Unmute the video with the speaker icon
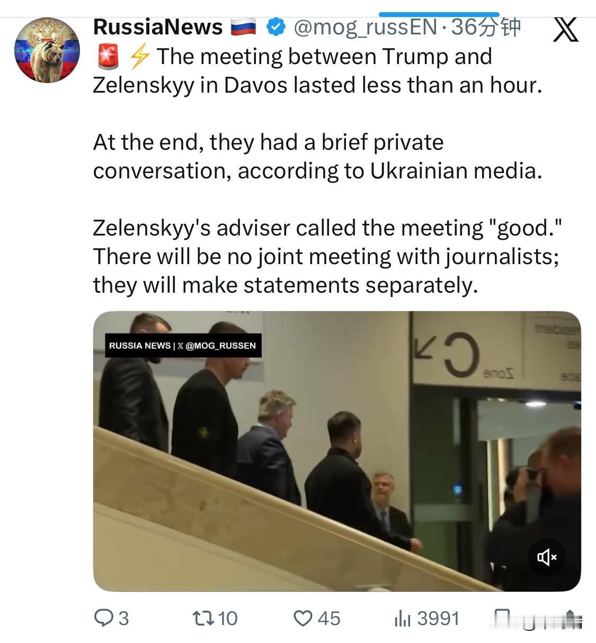Viewport: 596px width, 643px height. pyautogui.click(x=546, y=557)
